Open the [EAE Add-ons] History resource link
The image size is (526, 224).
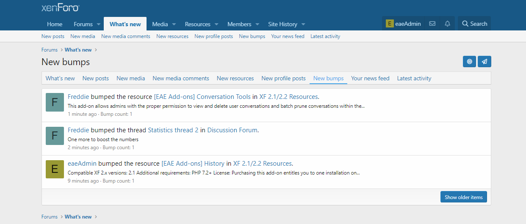coord(193,164)
